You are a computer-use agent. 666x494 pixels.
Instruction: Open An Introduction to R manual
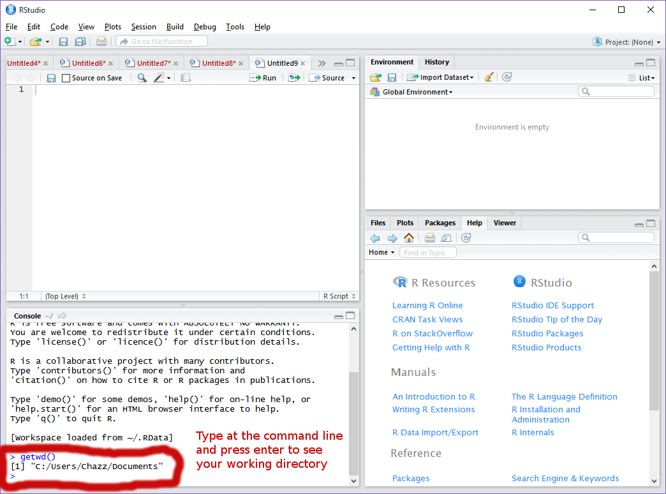pos(434,396)
